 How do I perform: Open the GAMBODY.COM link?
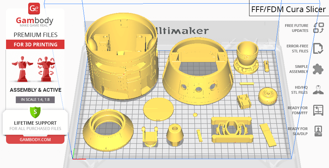(x=35, y=139)
